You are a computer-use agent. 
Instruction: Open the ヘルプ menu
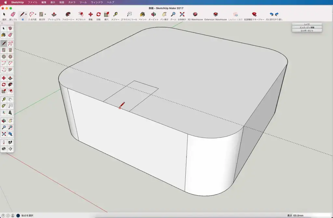[111, 2]
